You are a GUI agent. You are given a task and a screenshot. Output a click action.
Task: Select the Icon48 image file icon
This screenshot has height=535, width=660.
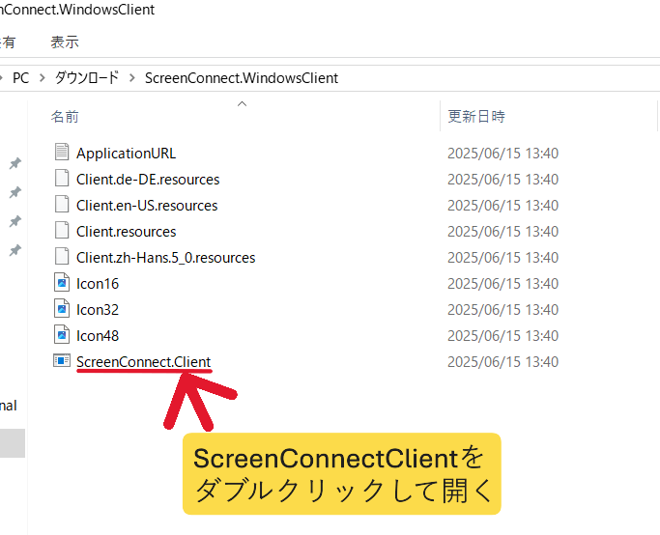62,334
